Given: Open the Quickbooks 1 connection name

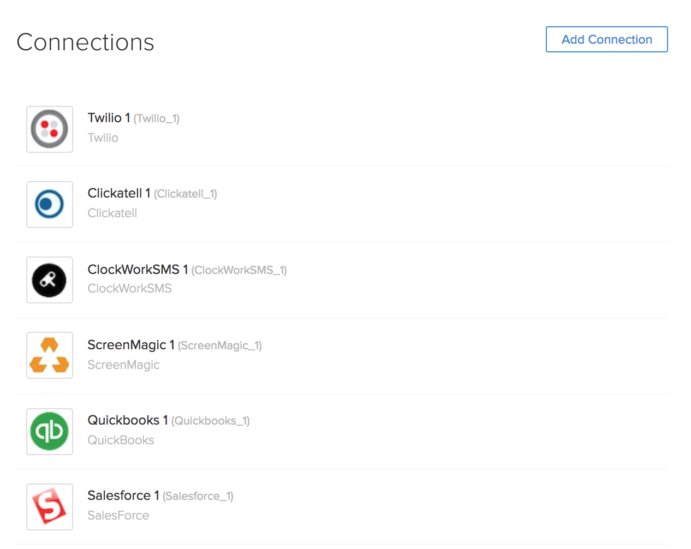Looking at the screenshot, I should tap(128, 420).
